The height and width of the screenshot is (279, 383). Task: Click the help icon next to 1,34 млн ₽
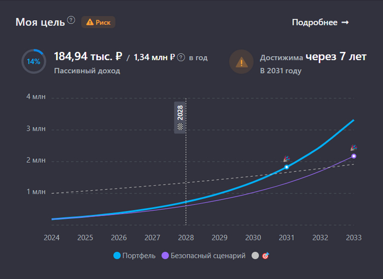click(181, 57)
